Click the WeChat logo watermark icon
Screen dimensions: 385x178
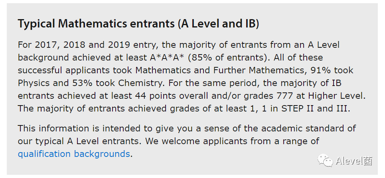[325, 160]
